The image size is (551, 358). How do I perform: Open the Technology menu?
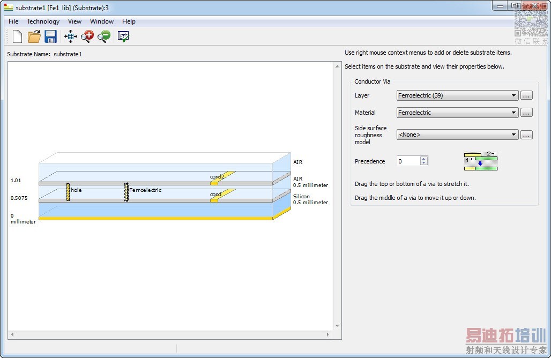43,21
